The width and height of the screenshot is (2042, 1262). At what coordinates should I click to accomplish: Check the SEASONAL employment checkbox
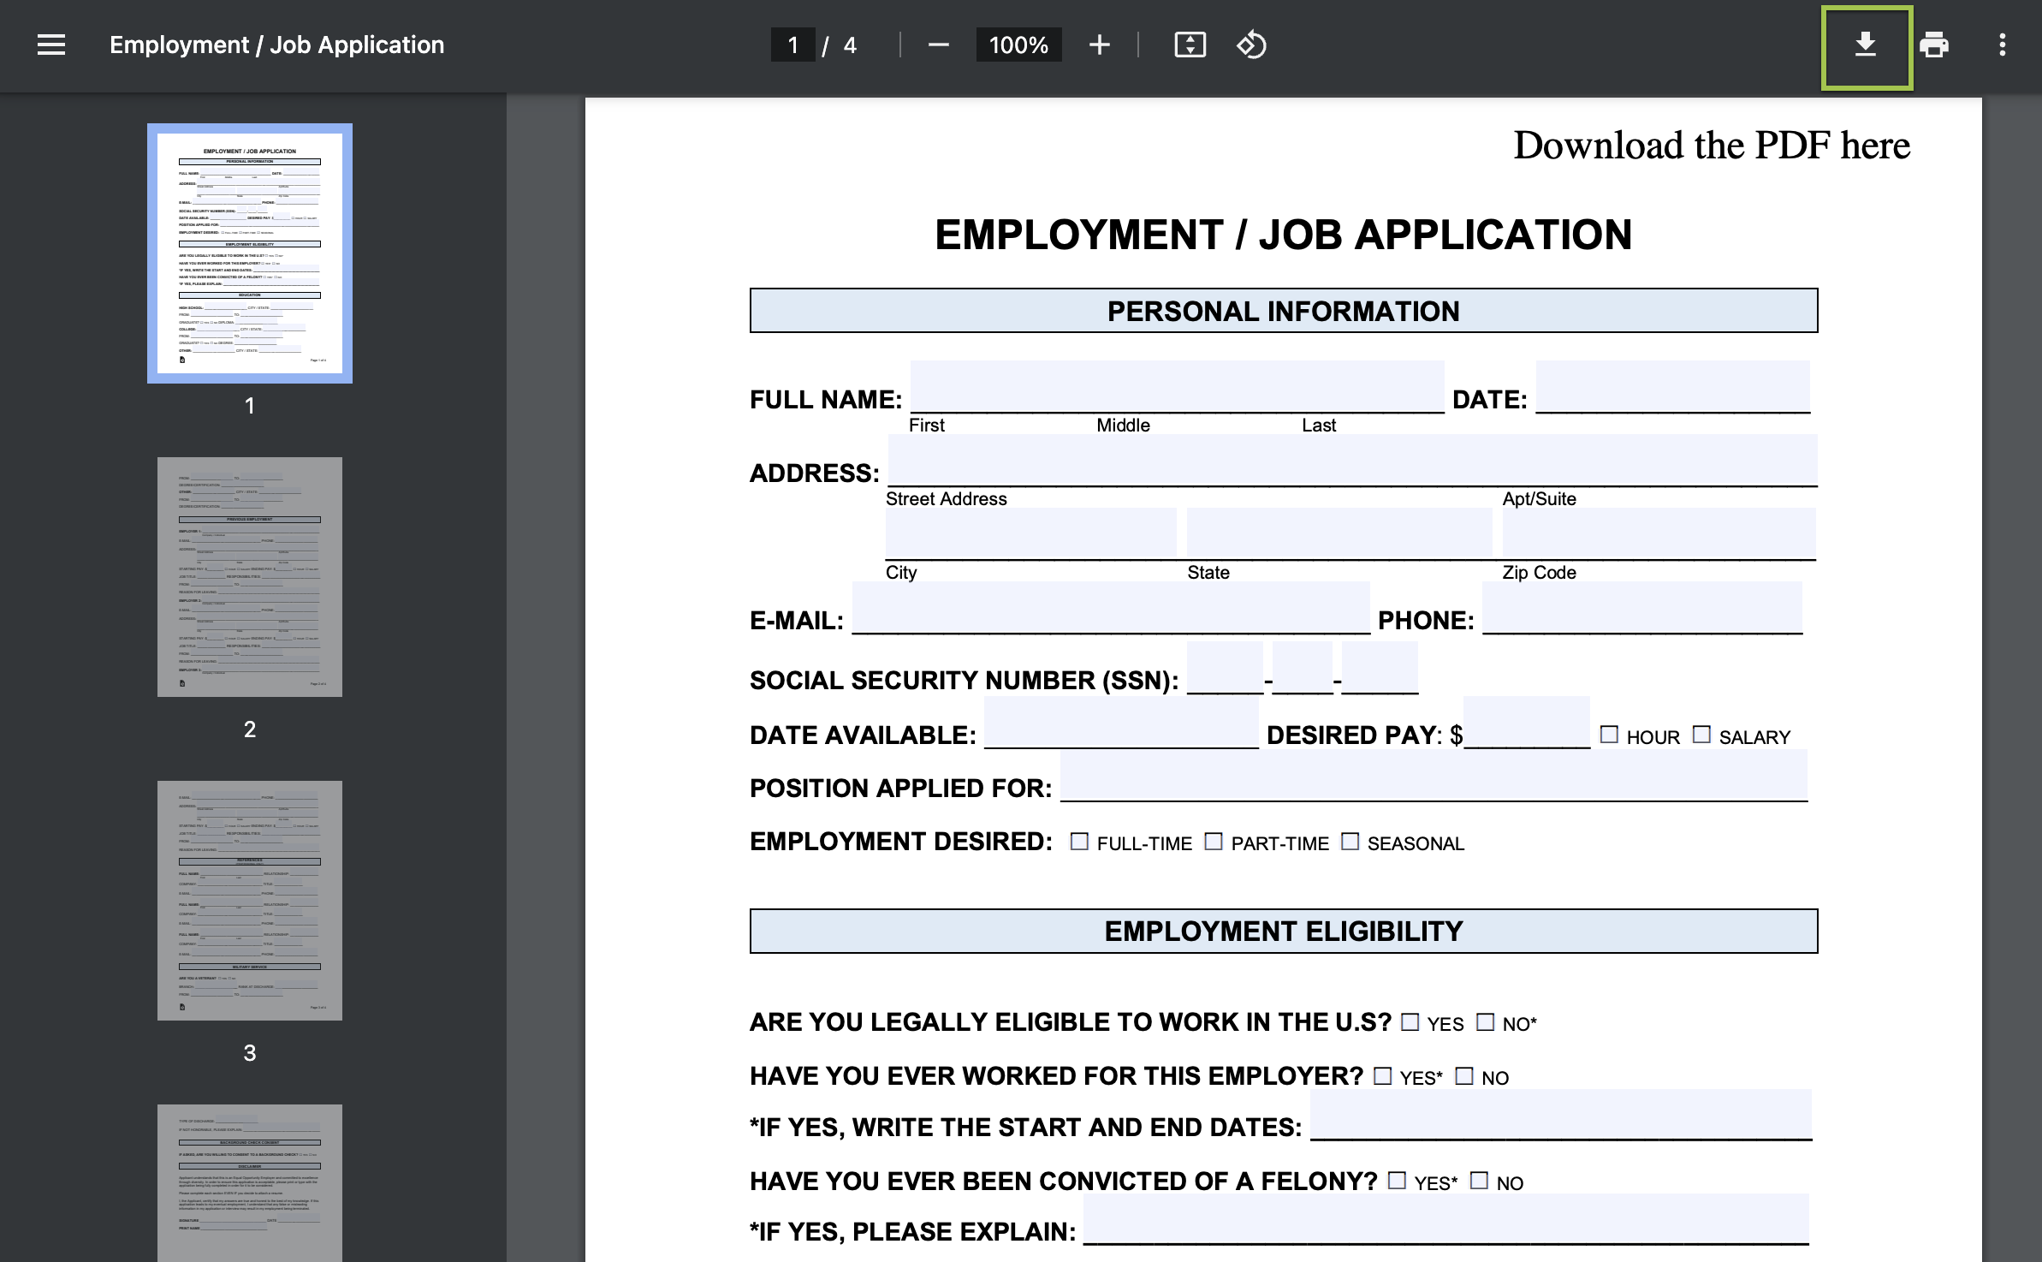pos(1350,842)
